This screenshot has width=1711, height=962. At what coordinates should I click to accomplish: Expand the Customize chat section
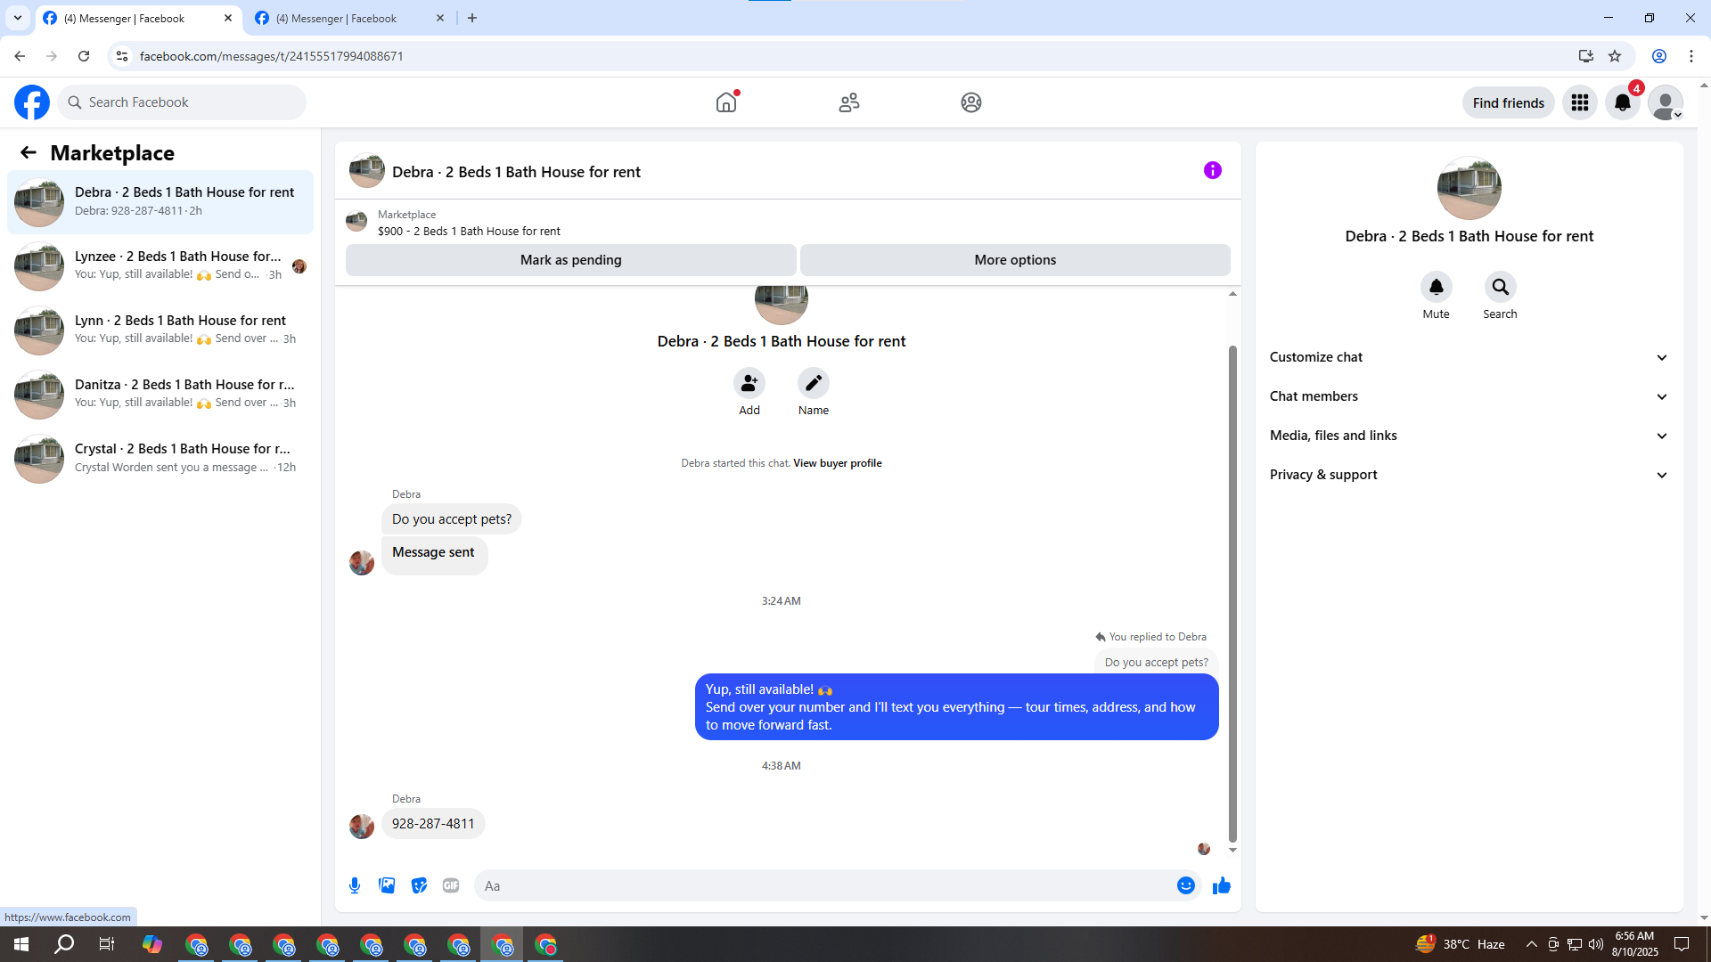tap(1468, 357)
